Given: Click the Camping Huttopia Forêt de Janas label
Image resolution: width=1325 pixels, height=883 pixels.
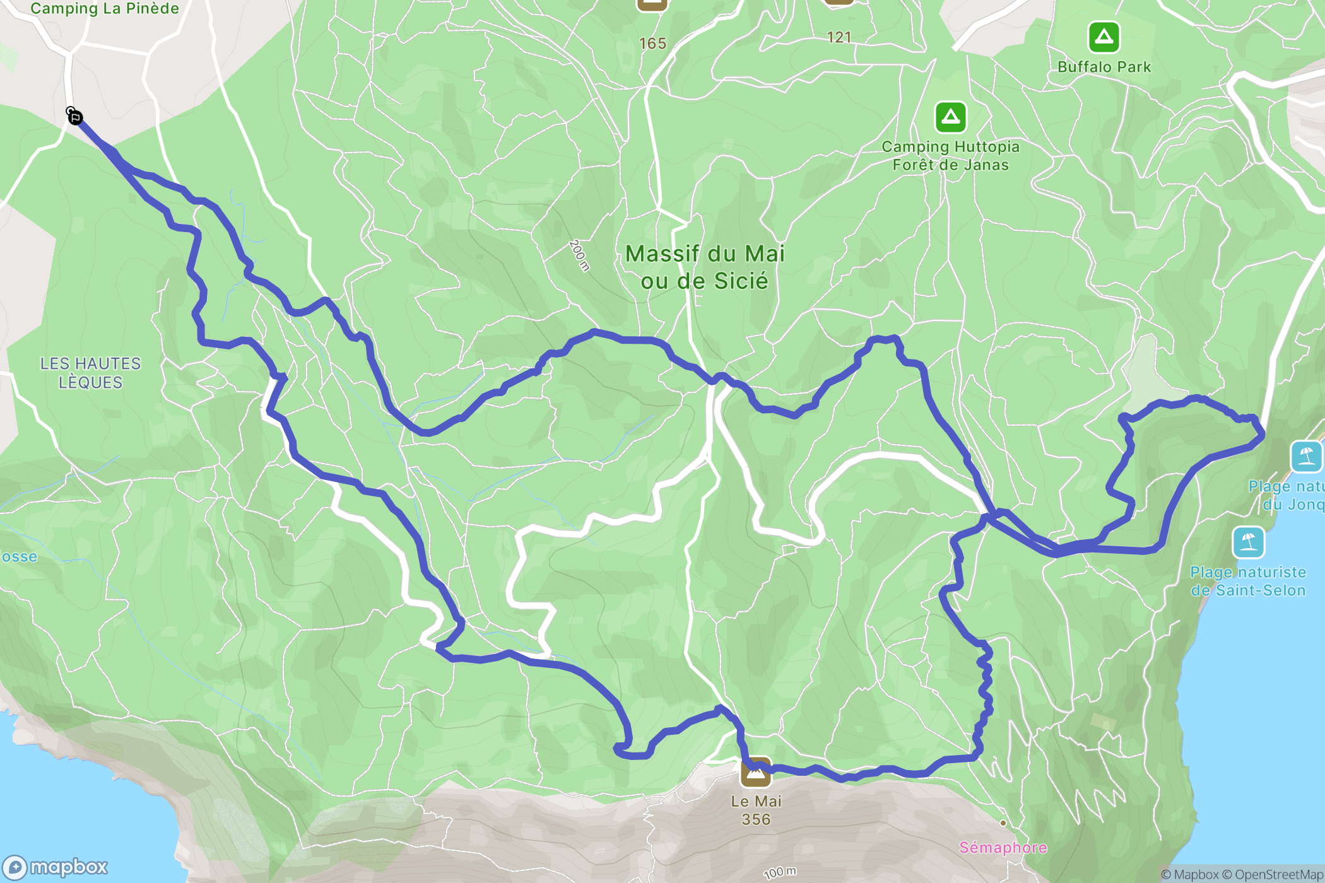Looking at the screenshot, I should pos(951,156).
